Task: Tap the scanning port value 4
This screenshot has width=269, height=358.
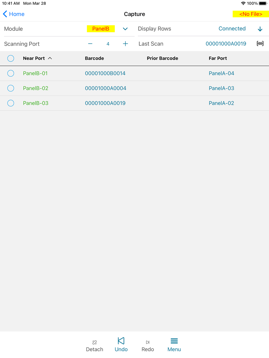Action: (x=108, y=44)
